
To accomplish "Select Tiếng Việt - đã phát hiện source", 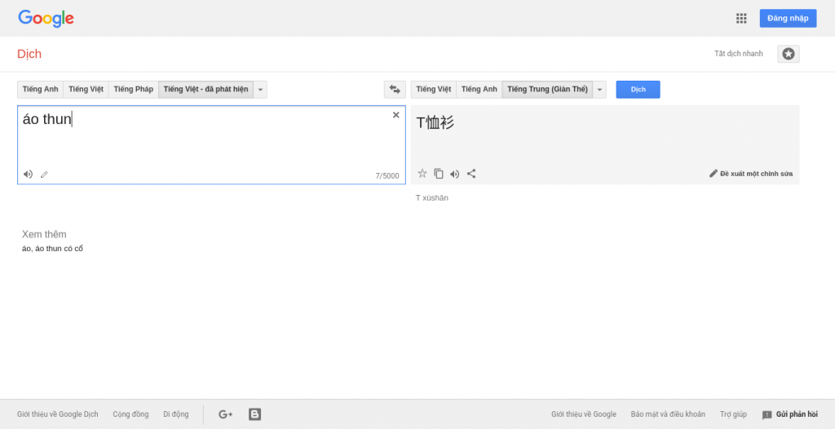I will (x=206, y=90).
